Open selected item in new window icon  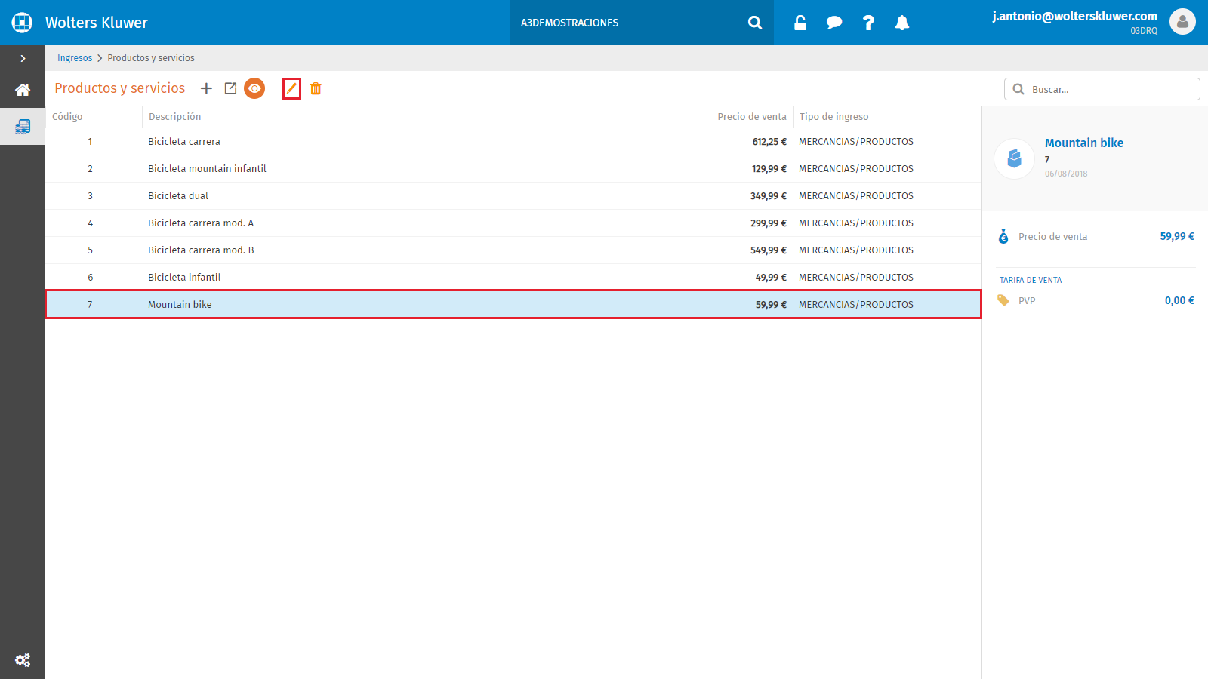(x=230, y=88)
